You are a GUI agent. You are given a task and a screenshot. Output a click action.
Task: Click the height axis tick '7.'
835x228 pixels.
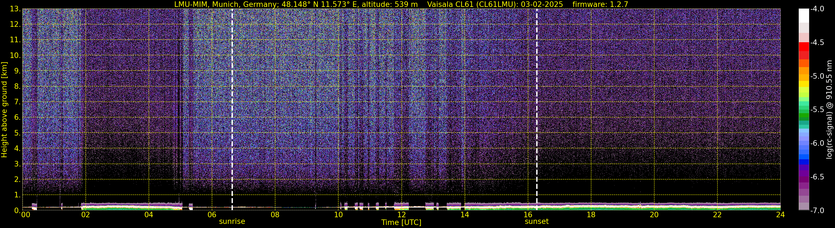17,102
